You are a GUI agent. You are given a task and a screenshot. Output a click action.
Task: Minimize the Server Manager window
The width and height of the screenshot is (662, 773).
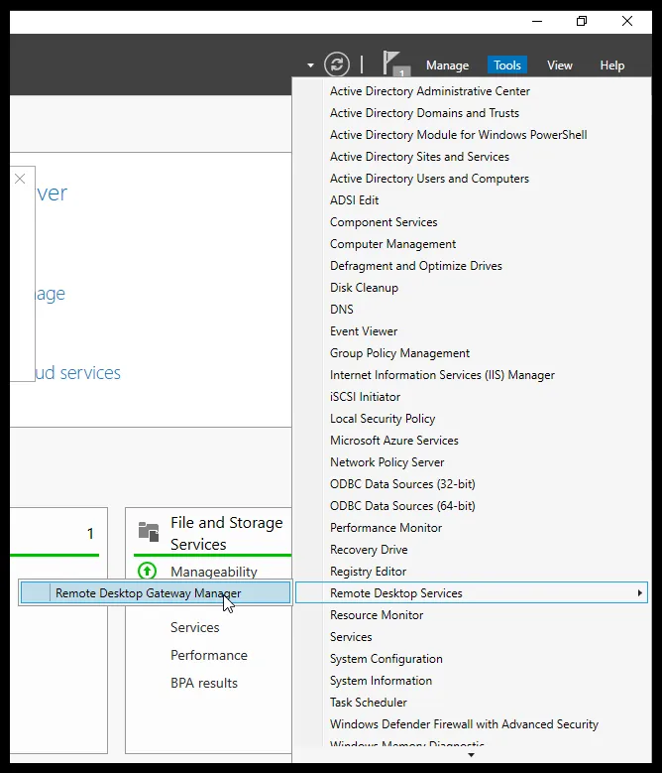point(537,21)
